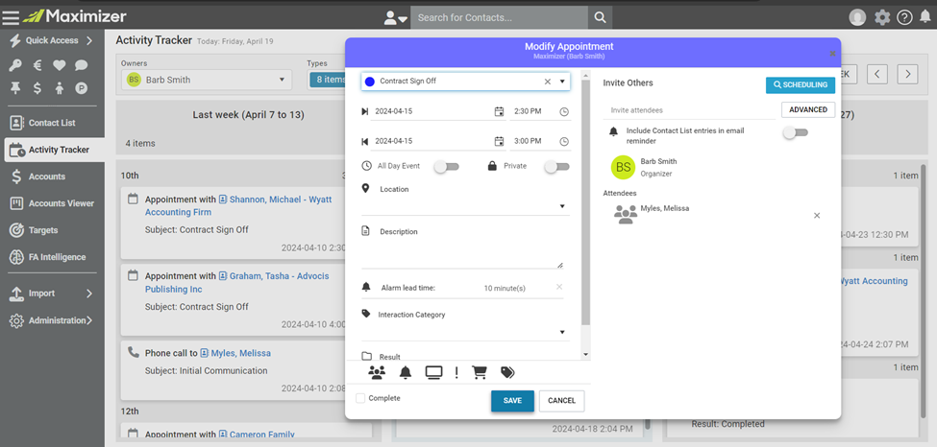This screenshot has height=447, width=937.
Task: Click the dollar quick access icon
Action: [x=37, y=88]
